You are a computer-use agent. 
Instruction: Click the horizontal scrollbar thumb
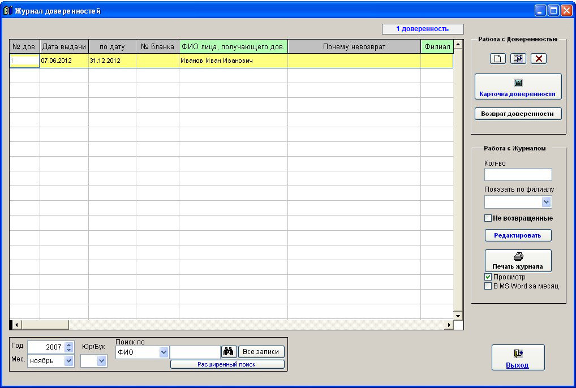tap(45, 325)
